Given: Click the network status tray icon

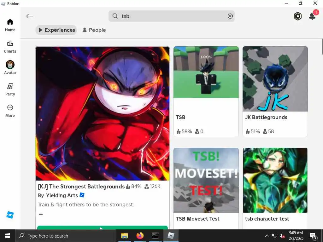Looking at the screenshot, I should tap(275, 236).
